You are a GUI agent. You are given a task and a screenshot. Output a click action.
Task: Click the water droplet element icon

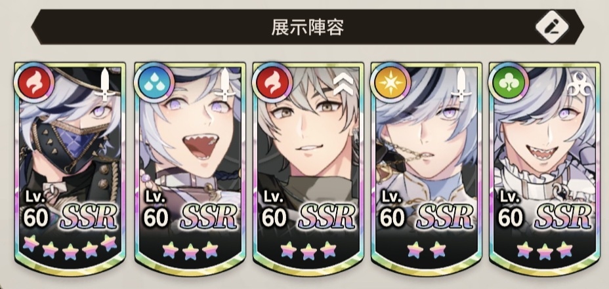[x=154, y=83]
